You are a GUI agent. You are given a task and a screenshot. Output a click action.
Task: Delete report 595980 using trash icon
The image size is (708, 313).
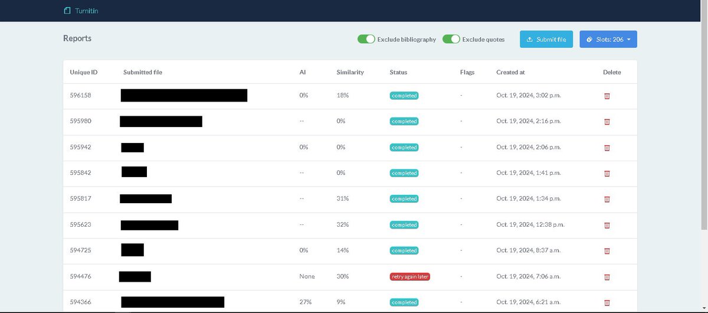point(607,122)
